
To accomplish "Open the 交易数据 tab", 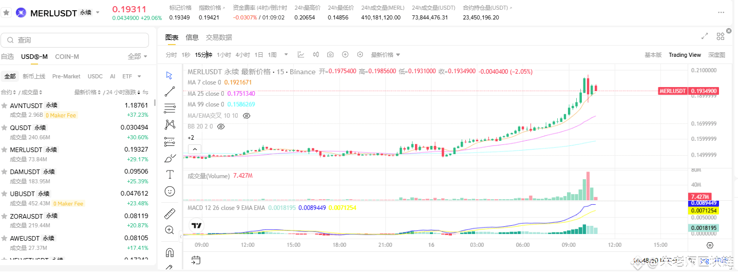I will coord(219,37).
